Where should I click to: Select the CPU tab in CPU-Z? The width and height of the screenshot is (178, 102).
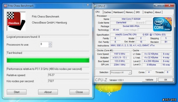[x=98, y=12]
